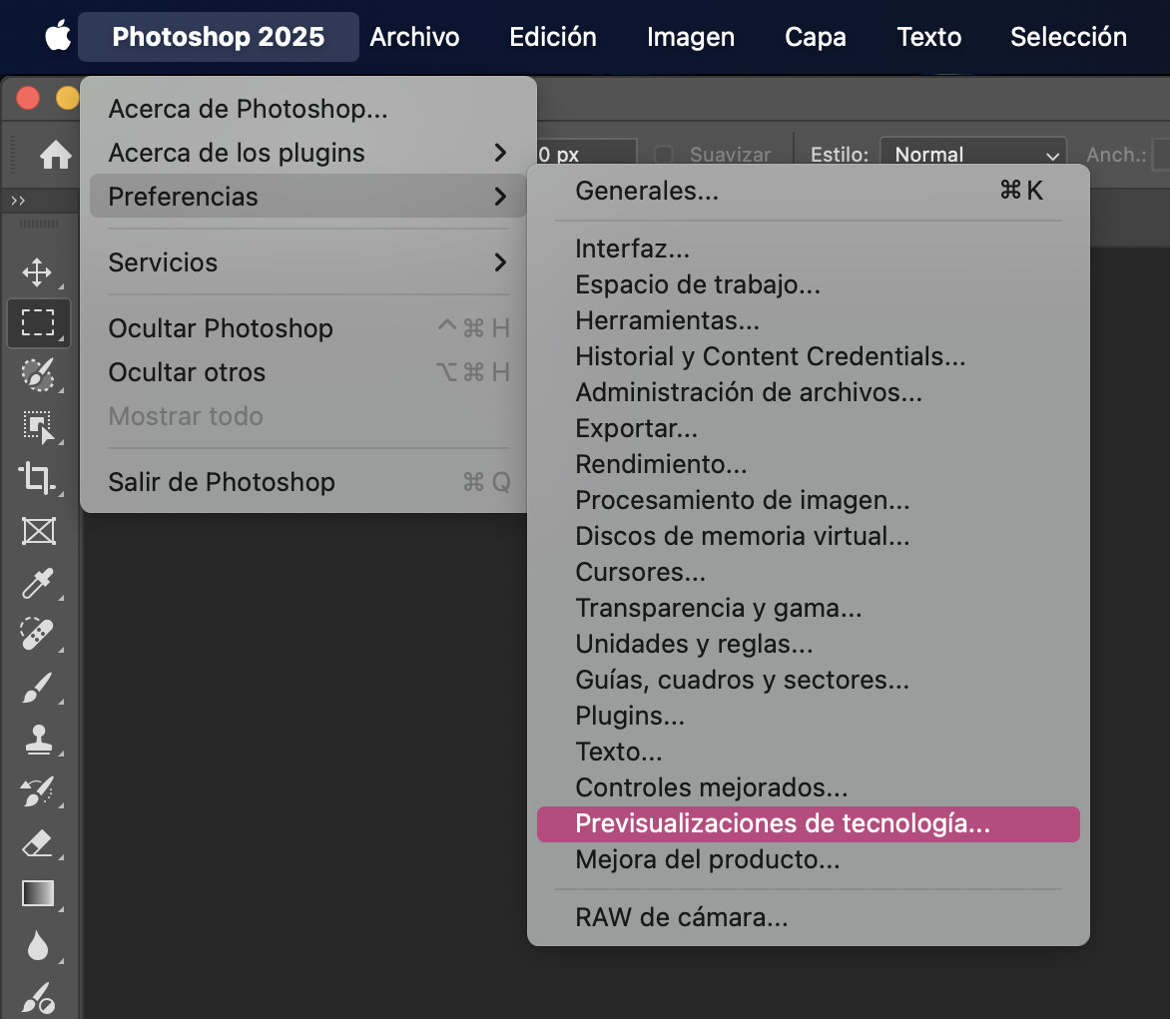1170x1019 pixels.
Task: Select the Object Selection tool
Action: click(37, 427)
